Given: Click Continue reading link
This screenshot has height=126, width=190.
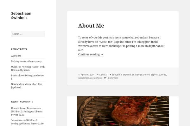Looking at the screenshot, I should point(91,54).
